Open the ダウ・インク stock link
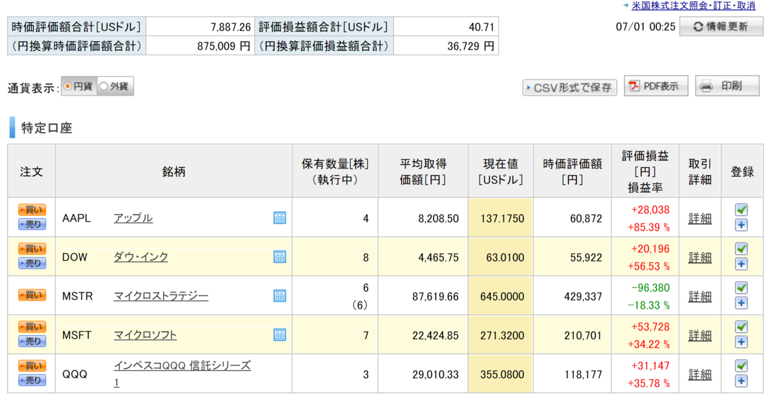This screenshot has height=402, width=780. click(141, 257)
